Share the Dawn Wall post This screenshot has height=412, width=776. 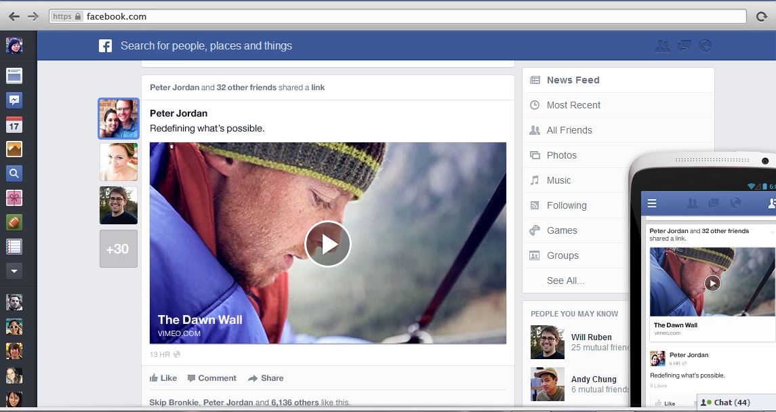coord(266,378)
